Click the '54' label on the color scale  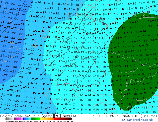[72, 121]
